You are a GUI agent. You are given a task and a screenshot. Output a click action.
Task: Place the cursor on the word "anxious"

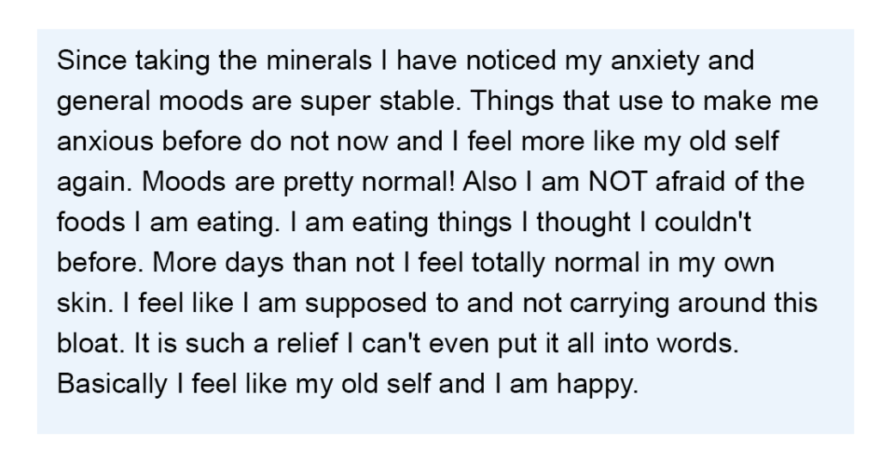[x=105, y=141]
